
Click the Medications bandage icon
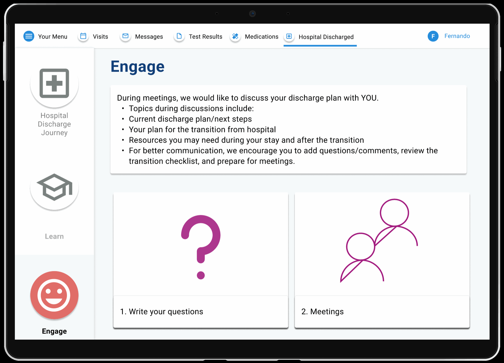pos(235,36)
